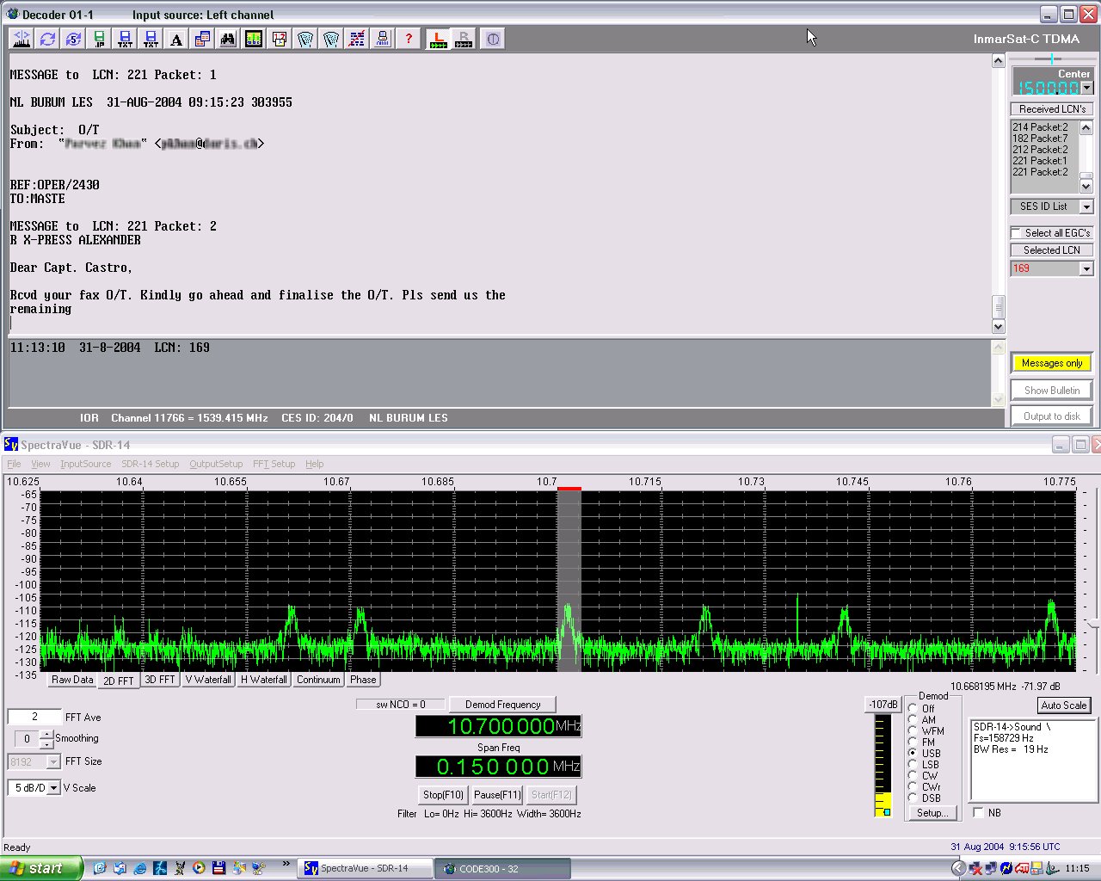Image resolution: width=1101 pixels, height=881 pixels.
Task: Select LSB demodulation mode
Action: (913, 764)
